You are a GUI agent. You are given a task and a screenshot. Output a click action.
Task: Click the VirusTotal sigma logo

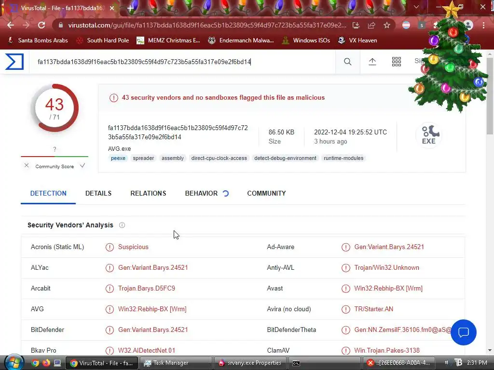point(14,61)
